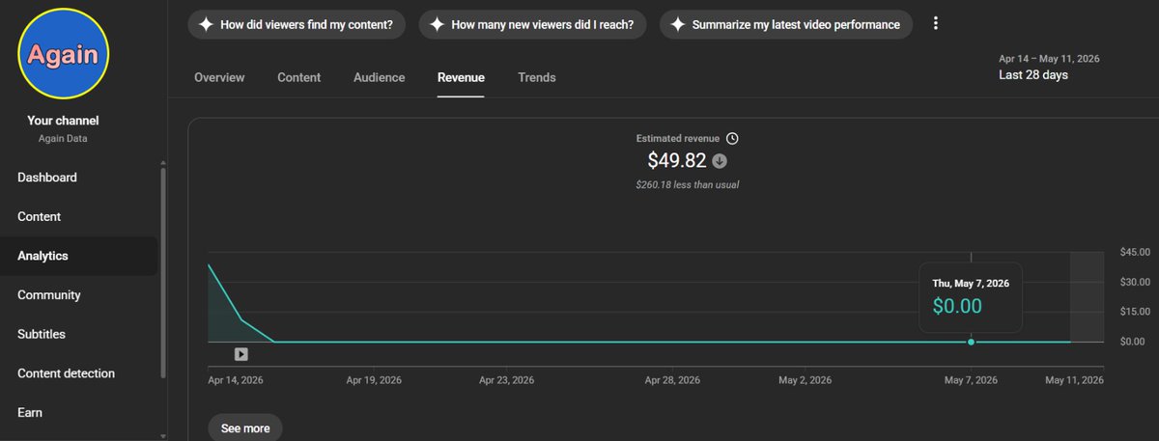The width and height of the screenshot is (1159, 441).
Task: Click the Again channel avatar
Action: pos(63,54)
